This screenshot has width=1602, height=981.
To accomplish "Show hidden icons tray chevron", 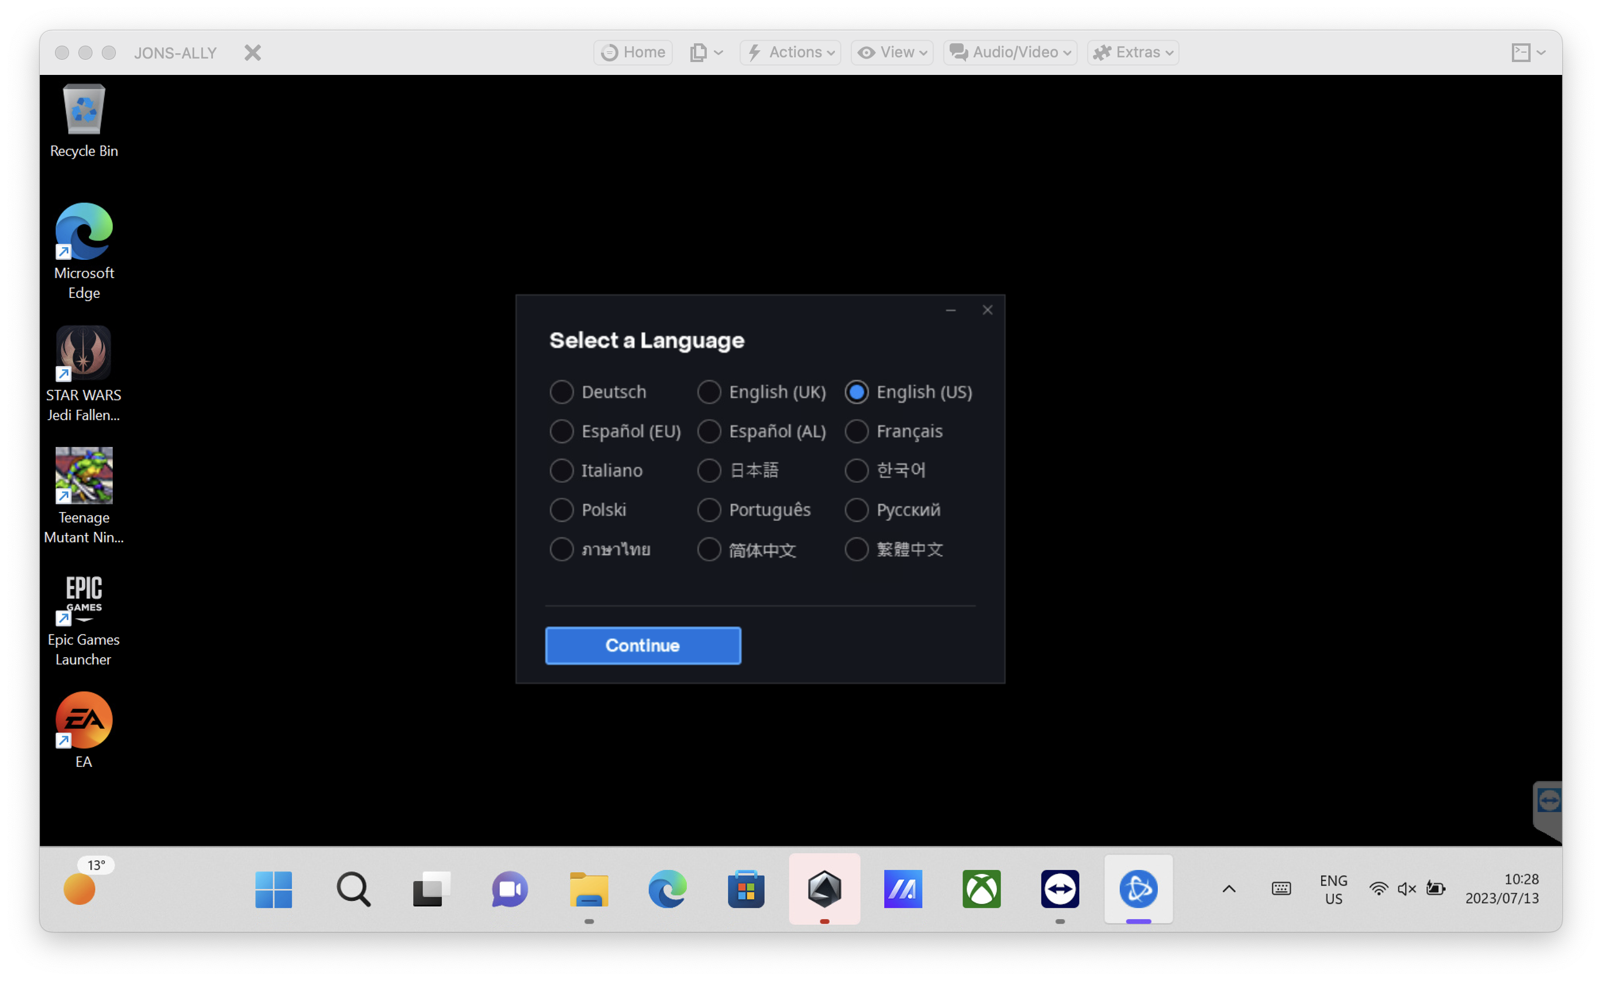I will tap(1229, 889).
